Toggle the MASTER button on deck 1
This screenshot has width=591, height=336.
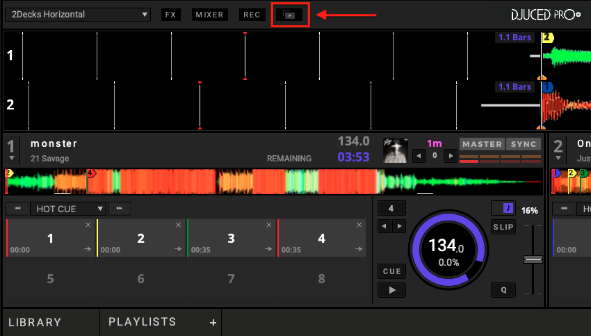(482, 144)
